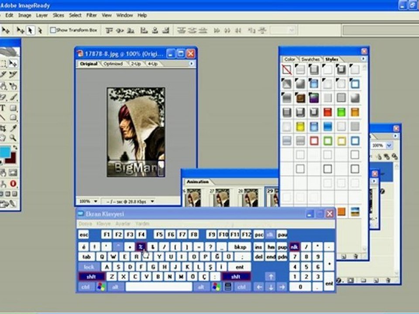This screenshot has height=314, width=419.
Task: Open the opacity 100% dropdown in Layers palette
Action: click(389, 146)
